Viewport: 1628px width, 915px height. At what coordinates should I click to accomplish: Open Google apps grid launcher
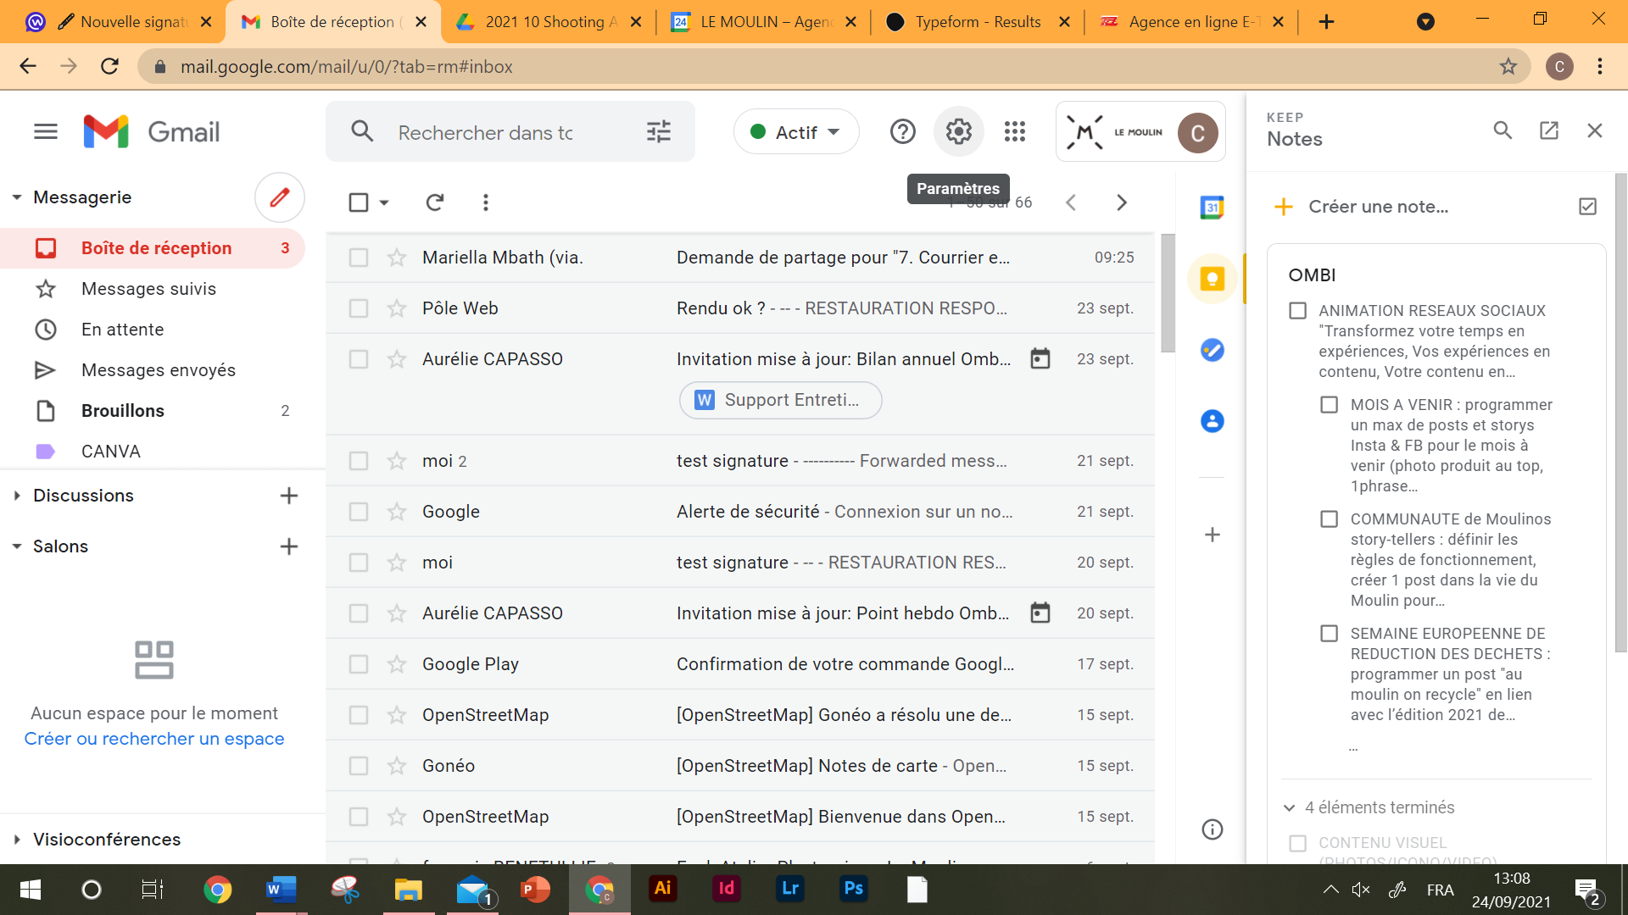click(x=1014, y=132)
